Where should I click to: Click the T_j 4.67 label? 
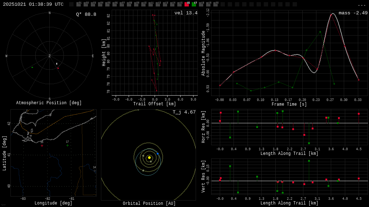[184, 112]
